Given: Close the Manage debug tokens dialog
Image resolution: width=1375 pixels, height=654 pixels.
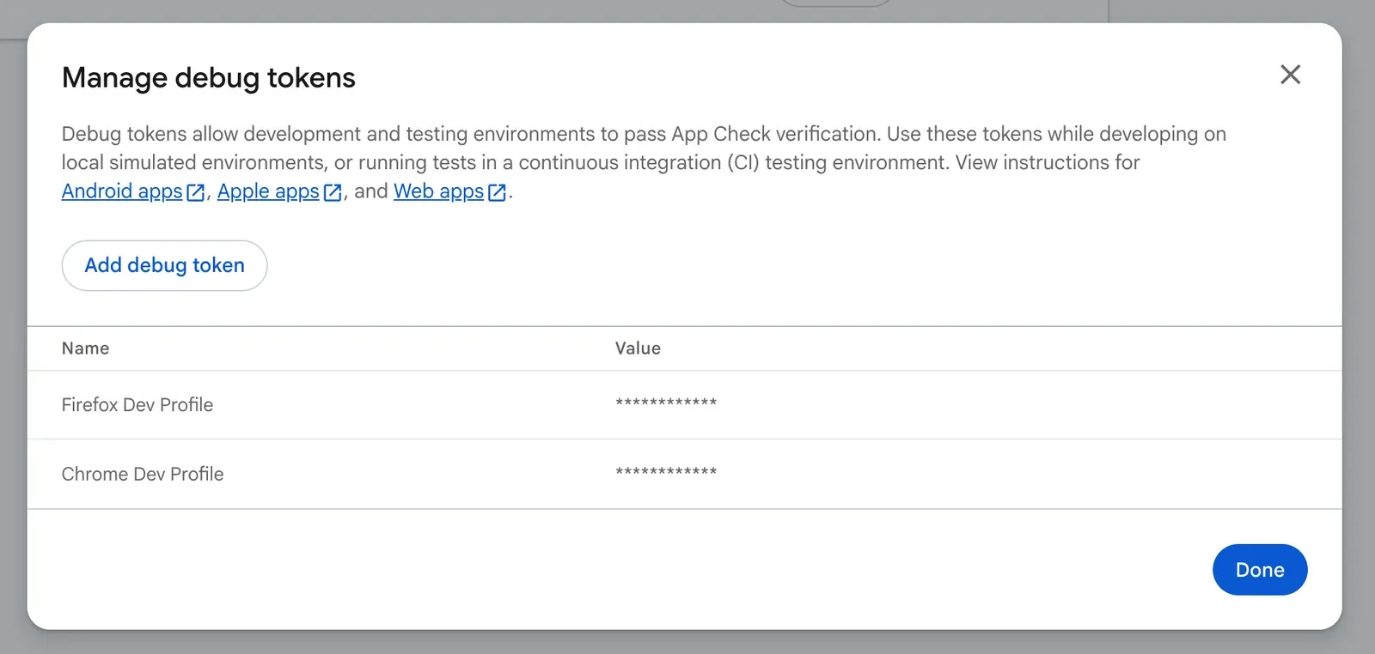Looking at the screenshot, I should click(x=1290, y=75).
